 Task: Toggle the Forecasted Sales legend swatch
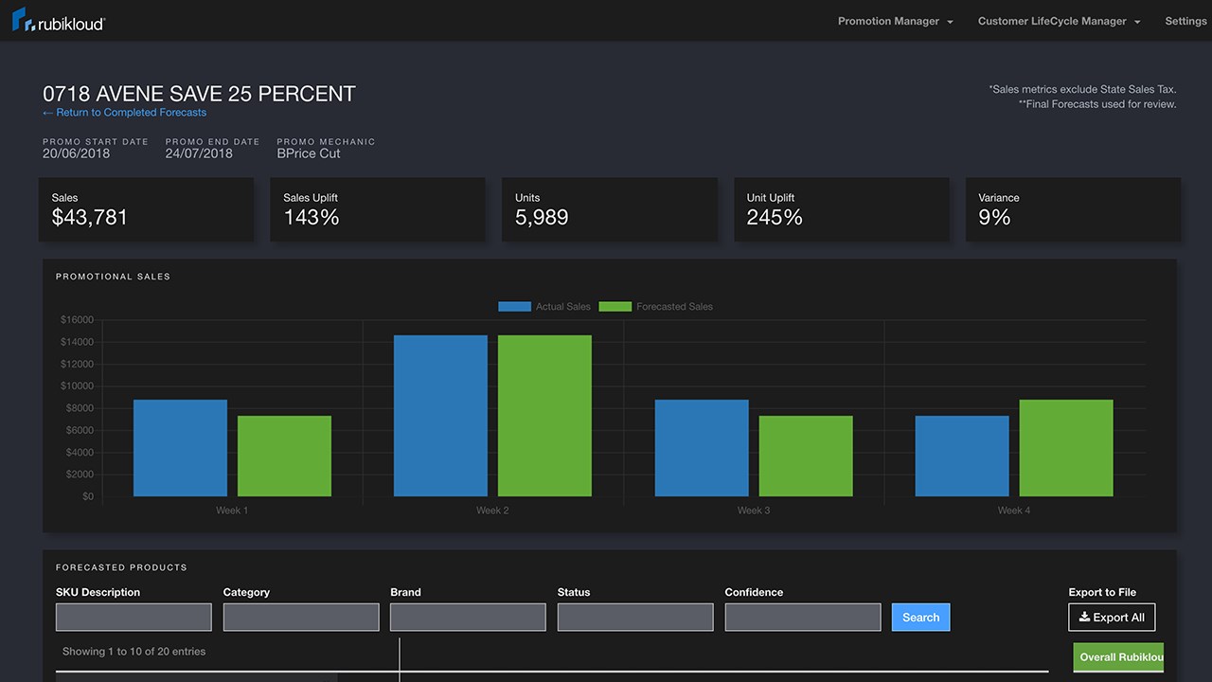[x=615, y=307]
